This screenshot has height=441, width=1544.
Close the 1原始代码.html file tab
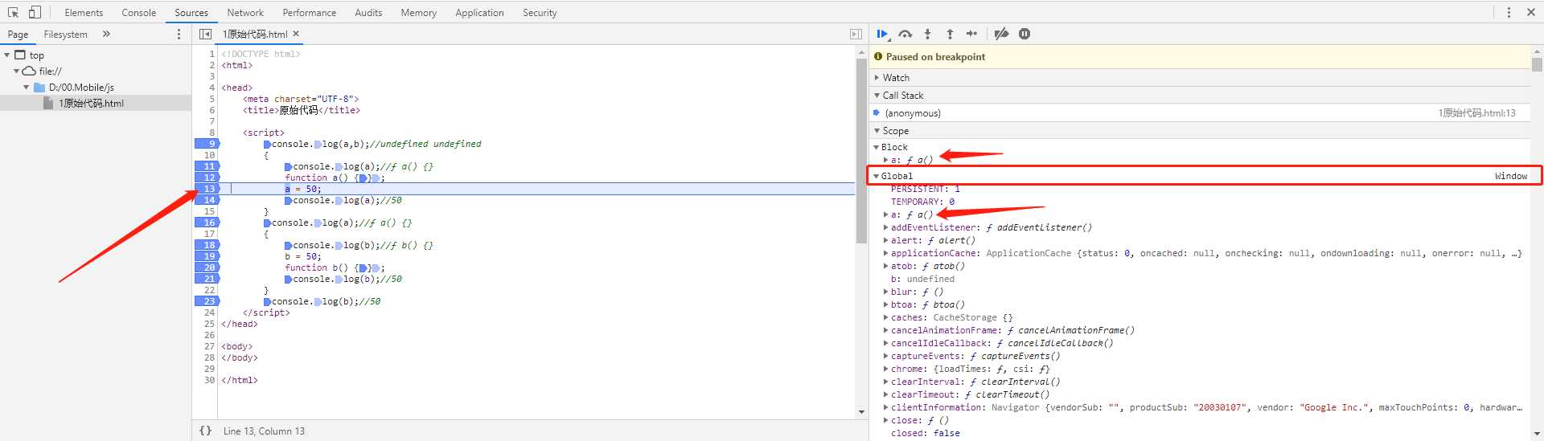pos(296,34)
